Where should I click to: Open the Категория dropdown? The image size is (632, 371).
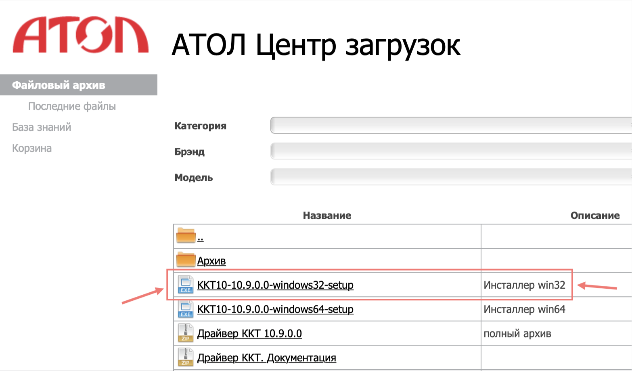point(451,125)
